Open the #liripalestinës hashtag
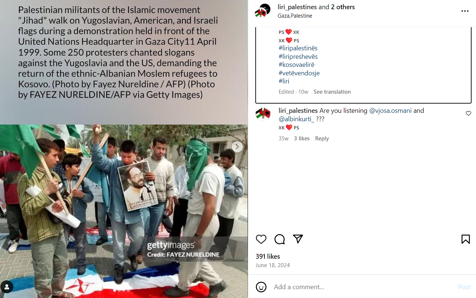The height and width of the screenshot is (298, 476). coord(298,48)
